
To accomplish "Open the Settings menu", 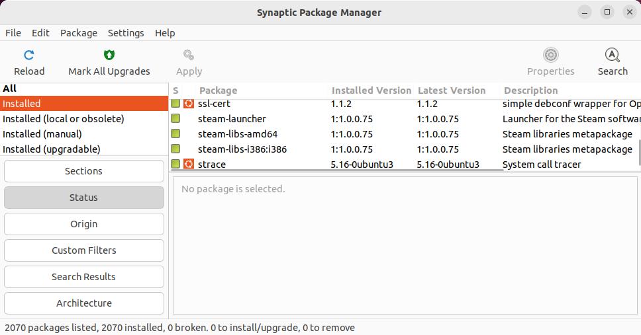I will 126,33.
